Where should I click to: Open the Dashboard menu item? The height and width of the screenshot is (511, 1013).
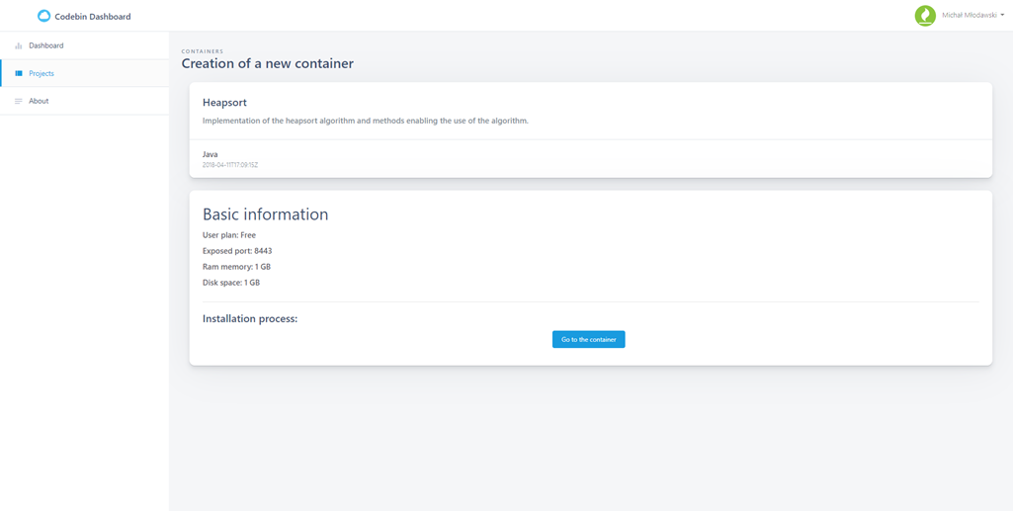pyautogui.click(x=46, y=45)
